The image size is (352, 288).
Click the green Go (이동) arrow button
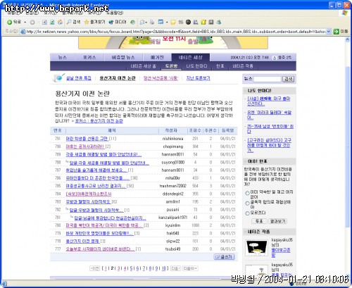pyautogui.click(x=337, y=32)
